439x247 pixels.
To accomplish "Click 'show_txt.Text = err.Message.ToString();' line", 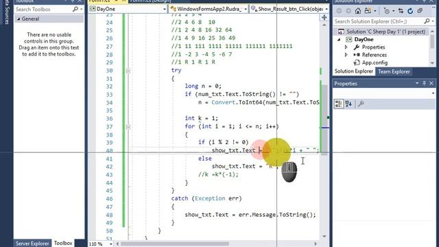I will [250, 215].
